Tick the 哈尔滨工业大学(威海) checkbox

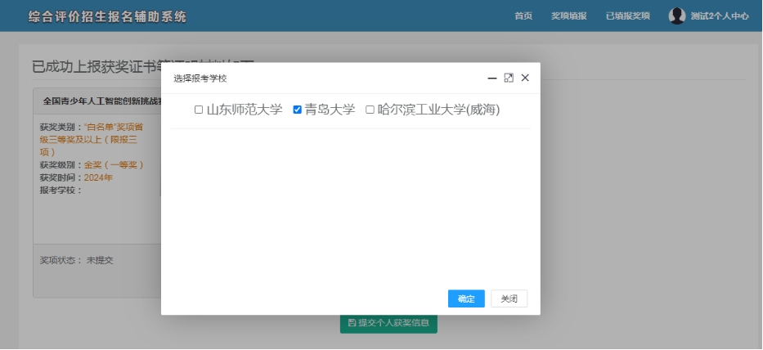pos(370,110)
